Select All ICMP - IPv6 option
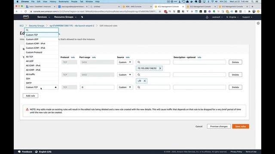The height and width of the screenshot is (154, 275). point(41,70)
